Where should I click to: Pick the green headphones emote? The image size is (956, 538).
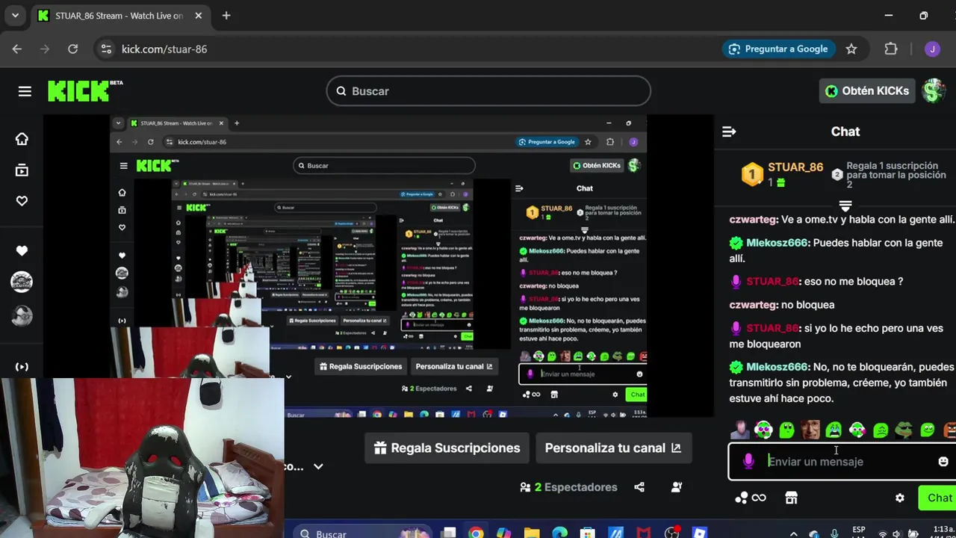[763, 430]
